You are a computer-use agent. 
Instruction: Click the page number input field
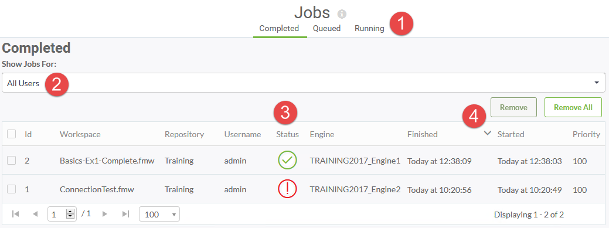click(x=57, y=214)
